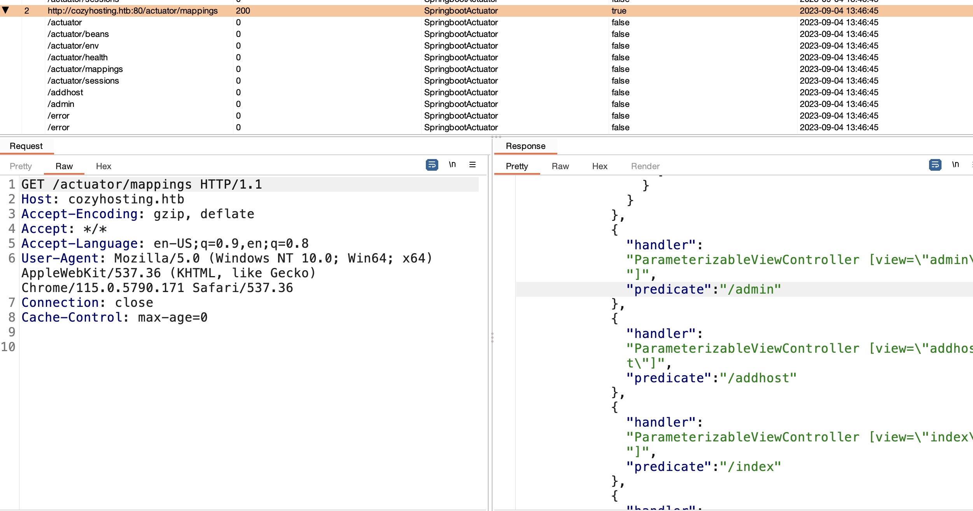Click the GET /actuator/mappings request line

click(142, 184)
